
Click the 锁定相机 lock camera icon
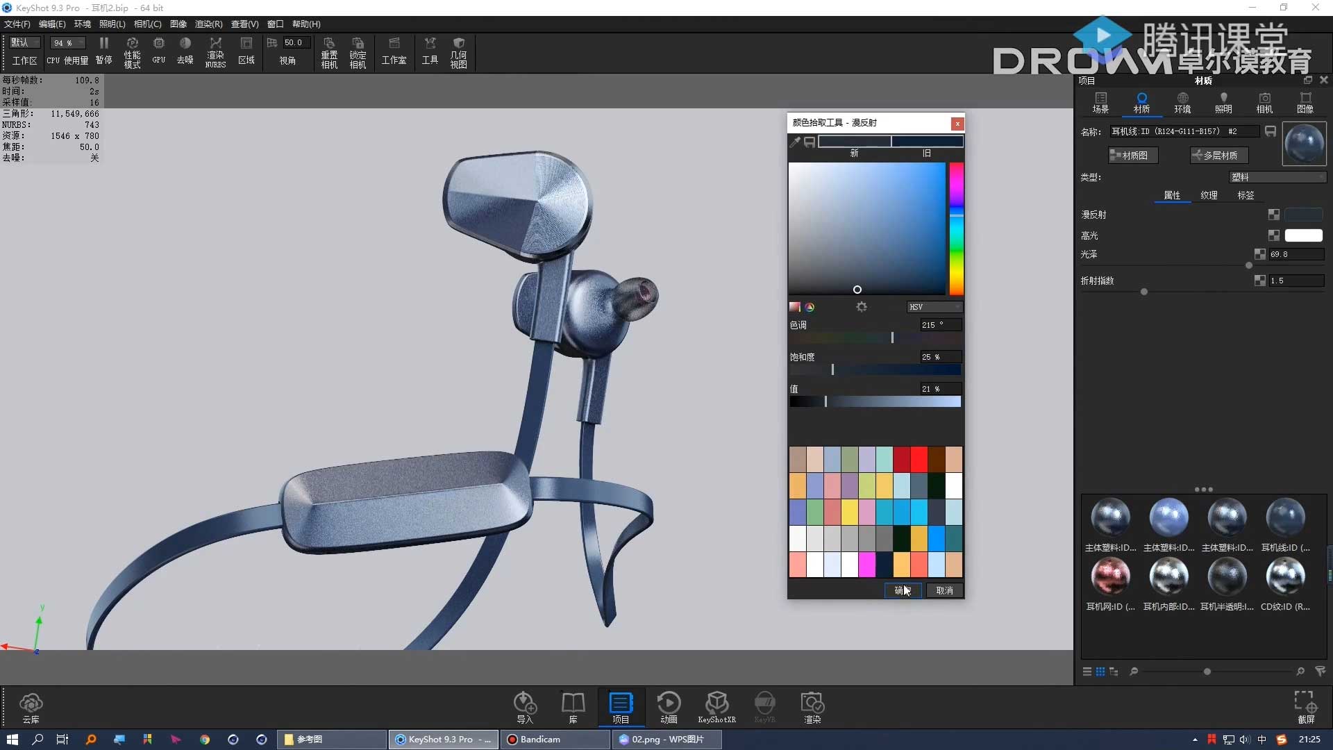pyautogui.click(x=358, y=52)
